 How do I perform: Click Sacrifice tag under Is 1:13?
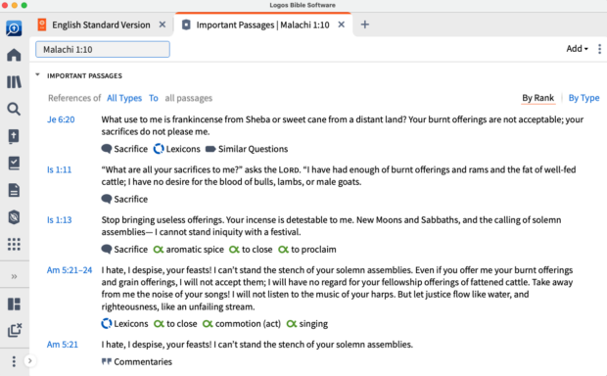(124, 250)
